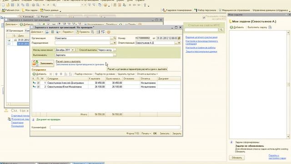Post the document with Провести button

point(83,32)
